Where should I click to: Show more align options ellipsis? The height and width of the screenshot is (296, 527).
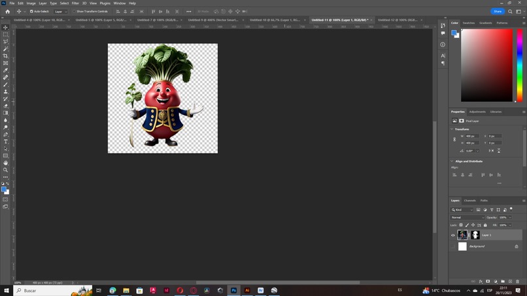500,183
